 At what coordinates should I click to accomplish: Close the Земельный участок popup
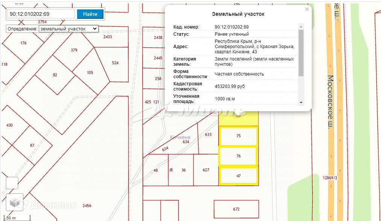[307, 9]
